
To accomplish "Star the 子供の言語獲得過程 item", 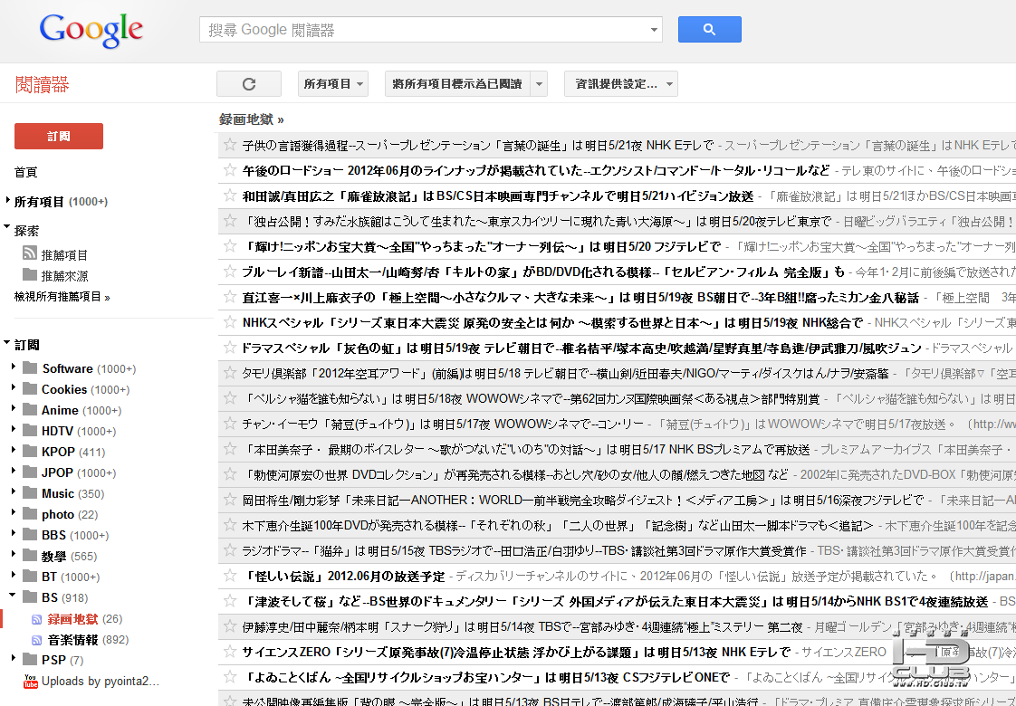I will [229, 145].
